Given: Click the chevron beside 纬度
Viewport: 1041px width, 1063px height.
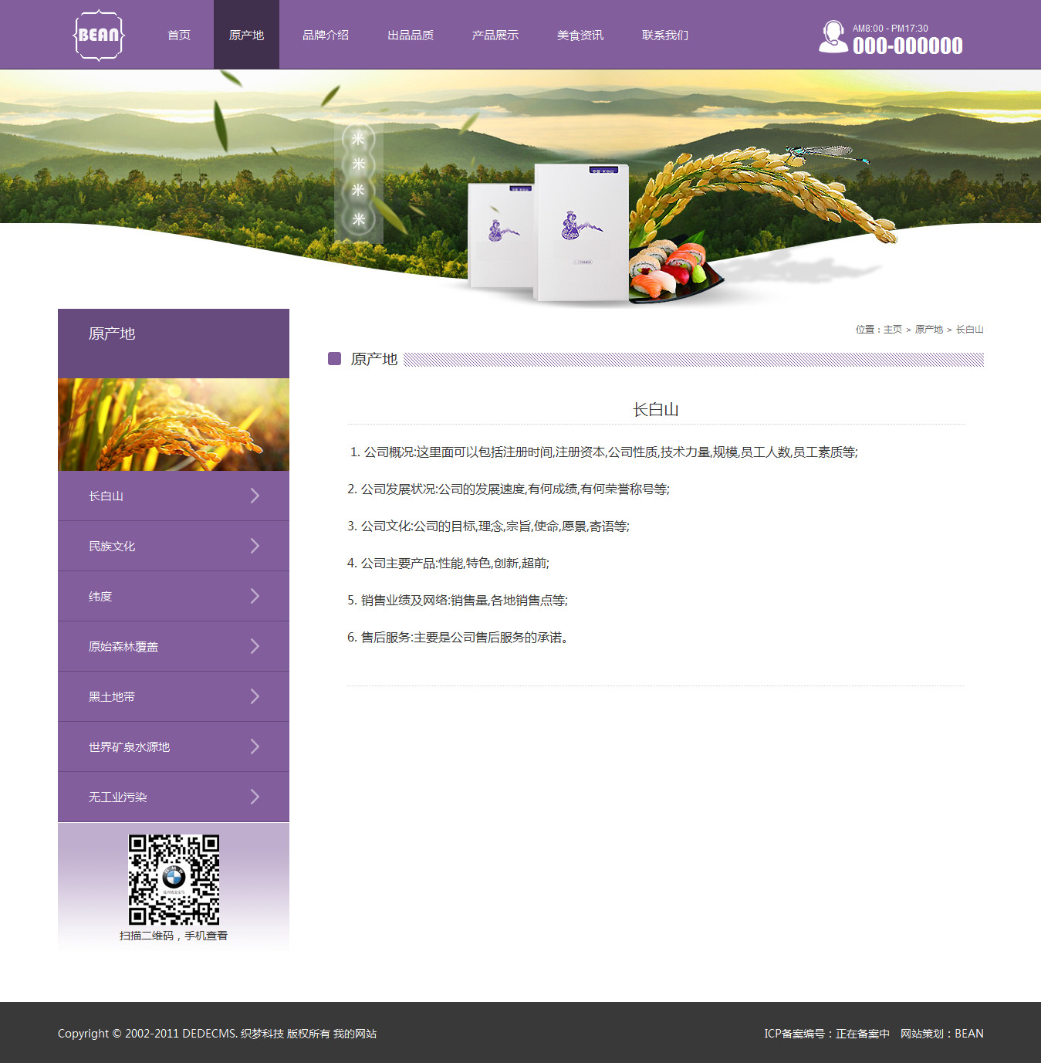Looking at the screenshot, I should [255, 596].
